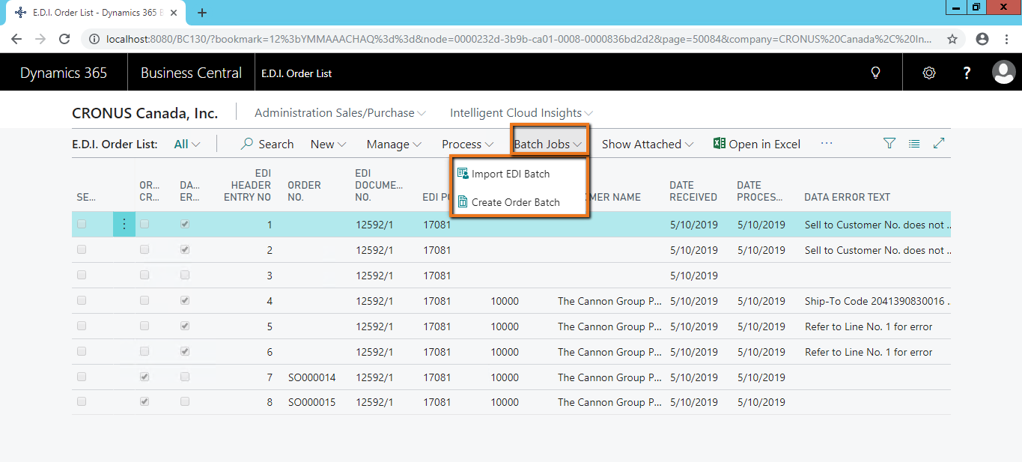This screenshot has width=1022, height=462.
Task: Select Import EDI Batch menu item
Action: (x=510, y=174)
